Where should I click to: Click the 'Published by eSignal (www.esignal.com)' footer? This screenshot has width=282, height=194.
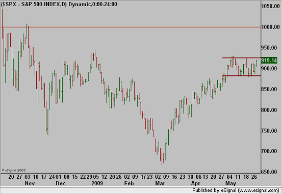(236, 190)
